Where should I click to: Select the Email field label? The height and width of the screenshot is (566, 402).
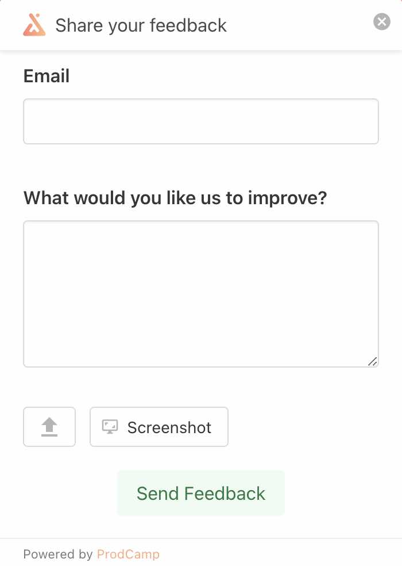[46, 75]
